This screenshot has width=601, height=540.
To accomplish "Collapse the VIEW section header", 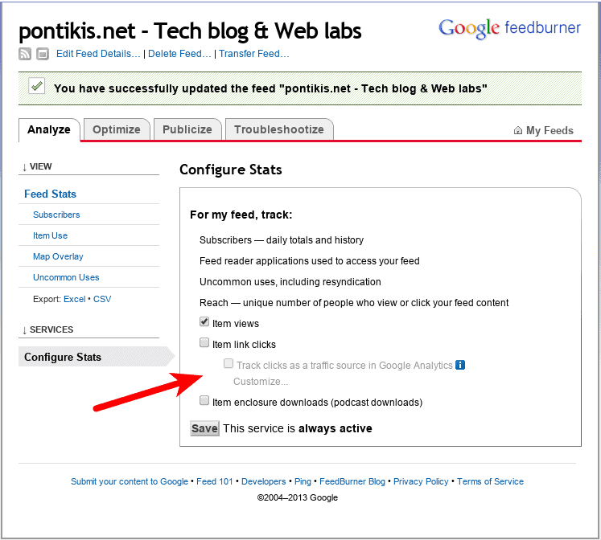I will (x=37, y=166).
